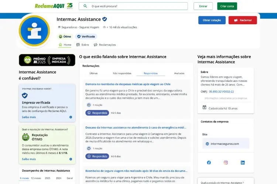Open complaint 'Demora no reembolso de despesas médicas'
Viewport: 277px width, 184px height.
coord(128,84)
